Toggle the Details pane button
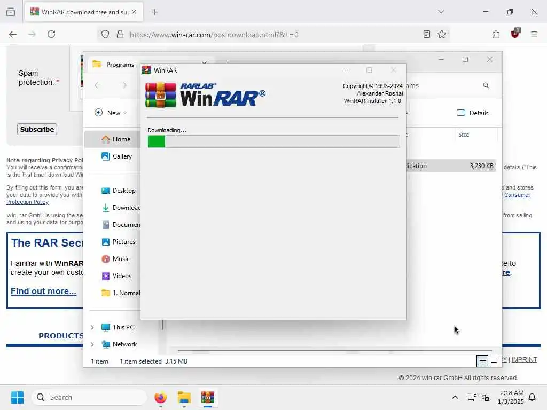Image resolution: width=547 pixels, height=410 pixels. click(x=473, y=113)
